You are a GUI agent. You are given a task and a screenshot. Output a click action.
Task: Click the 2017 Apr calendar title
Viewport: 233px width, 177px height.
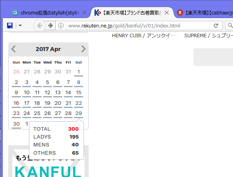tap(48, 49)
